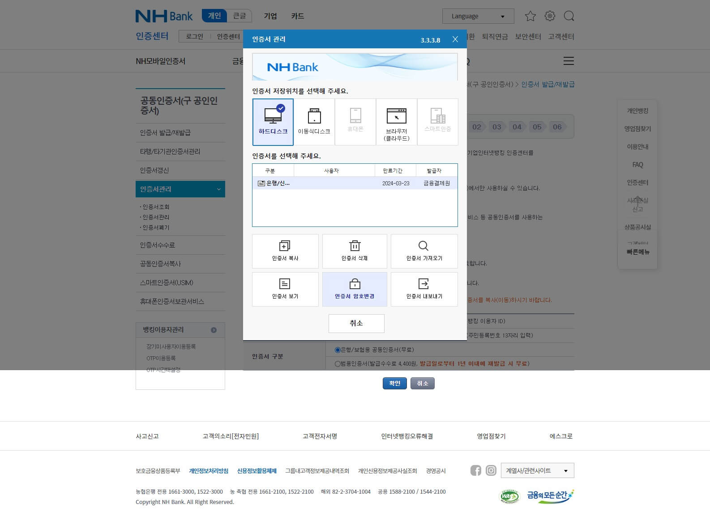The width and height of the screenshot is (710, 525).
Task: Switch to 개인 banking mode toggle
Action: (214, 16)
